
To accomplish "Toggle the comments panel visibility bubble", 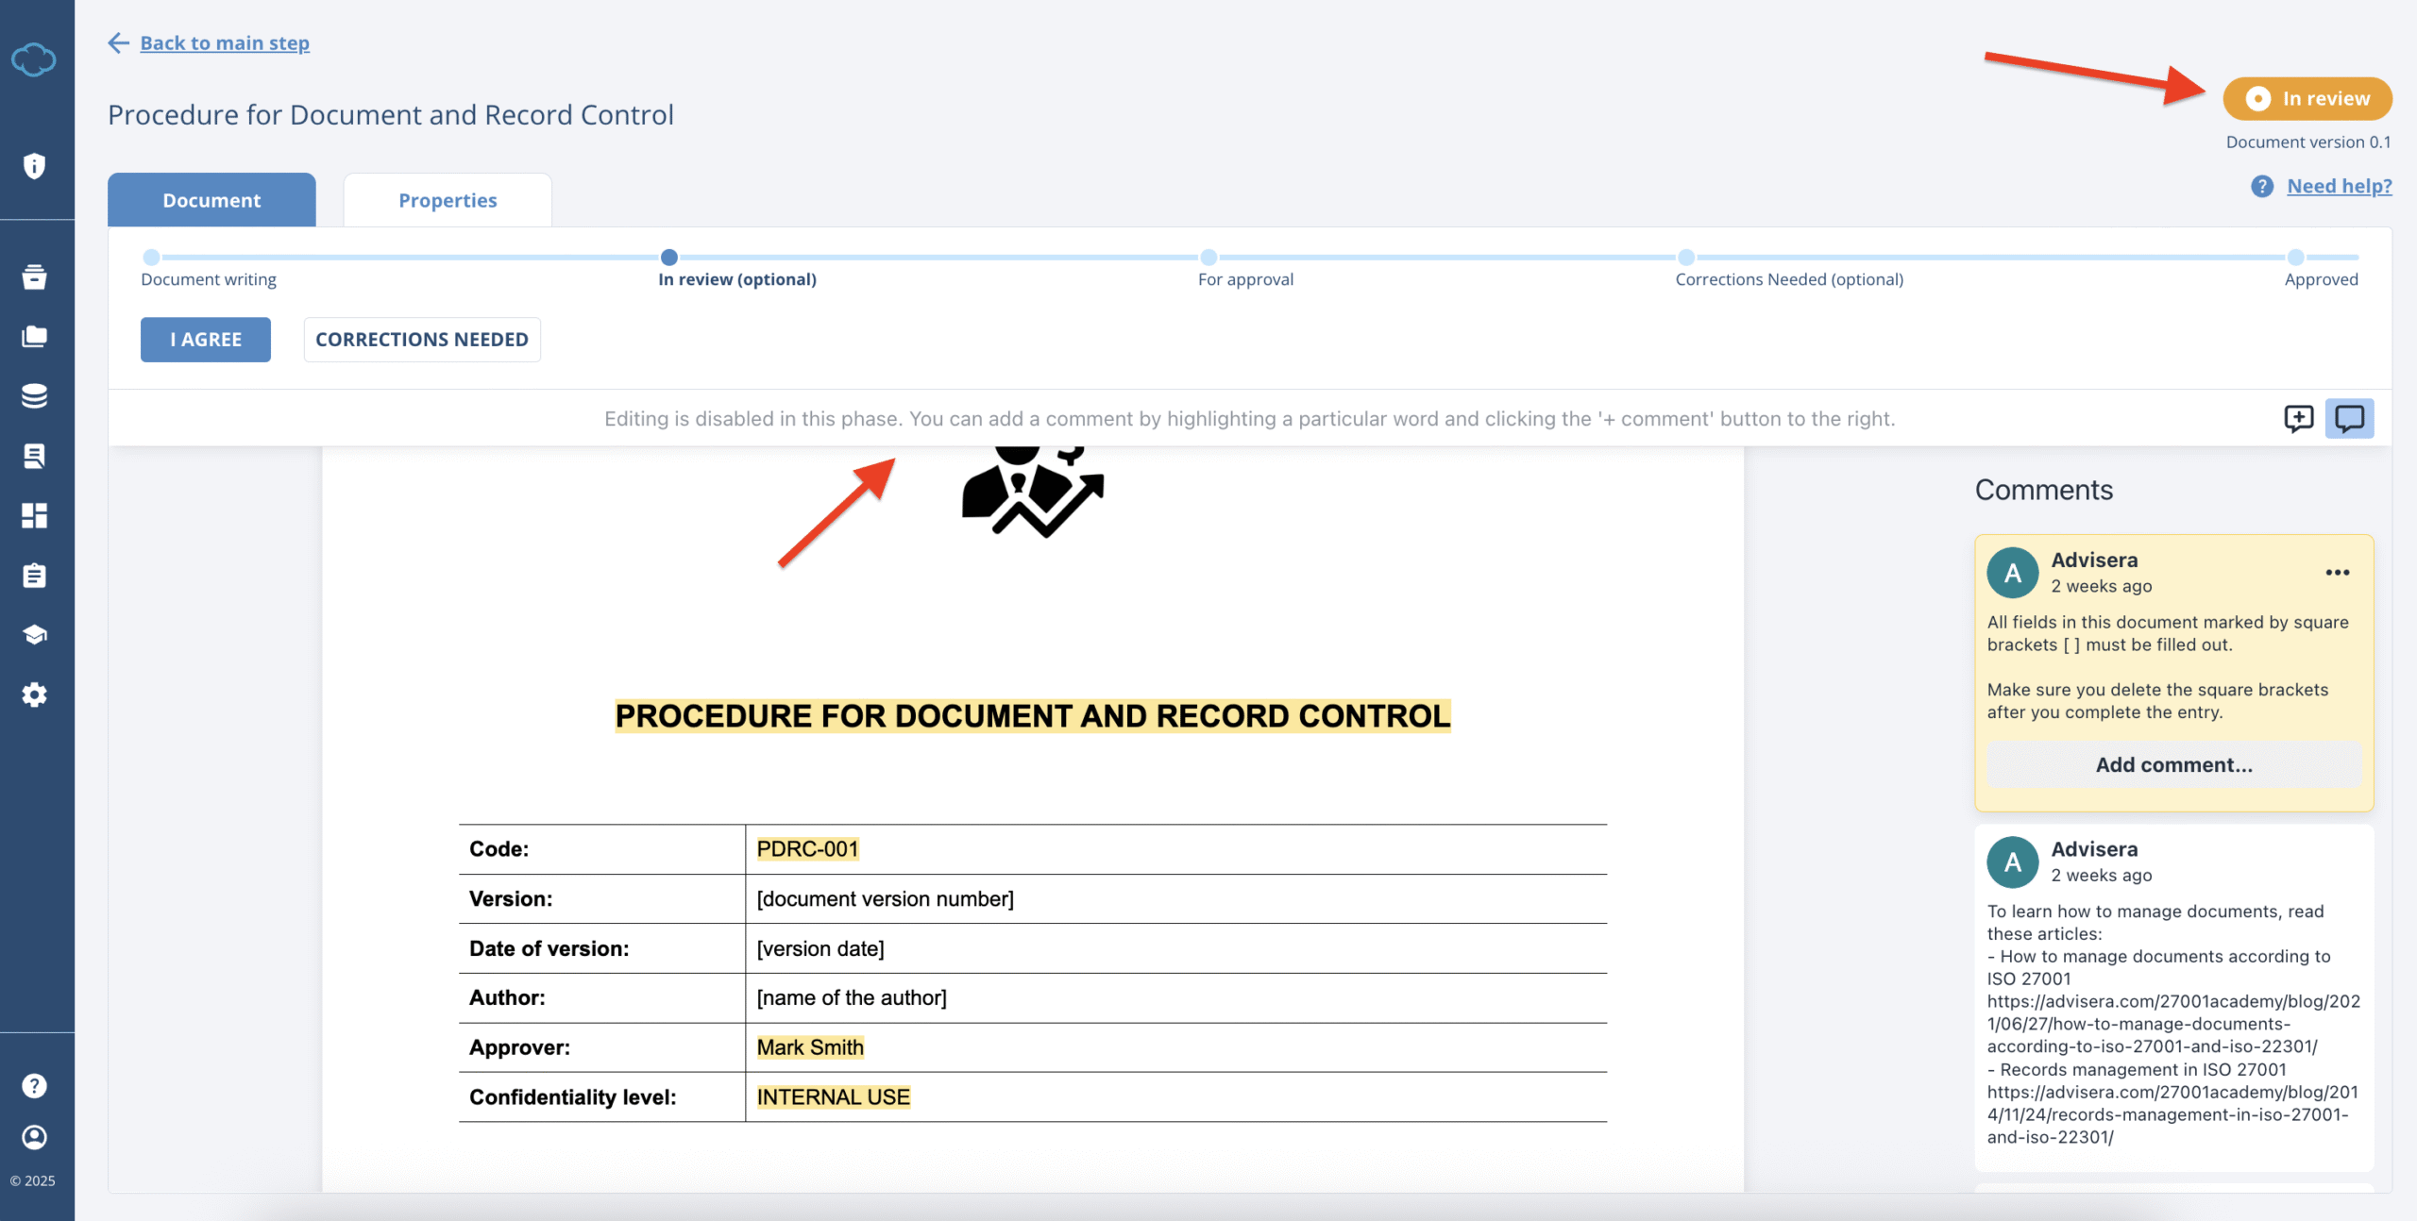I will [2350, 418].
